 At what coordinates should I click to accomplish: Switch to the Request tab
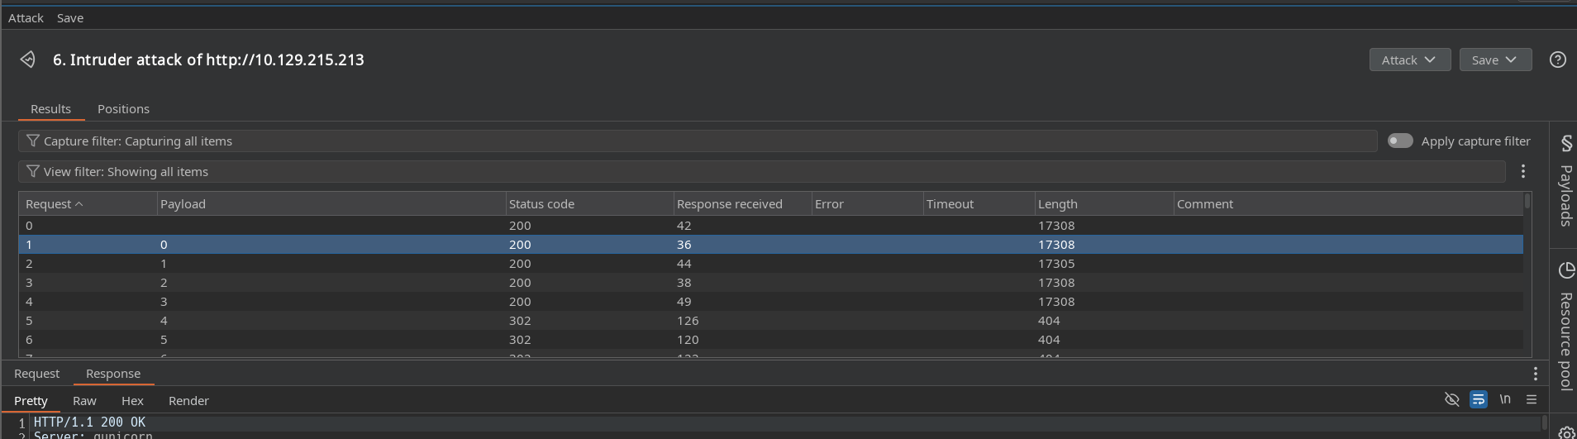coord(36,374)
